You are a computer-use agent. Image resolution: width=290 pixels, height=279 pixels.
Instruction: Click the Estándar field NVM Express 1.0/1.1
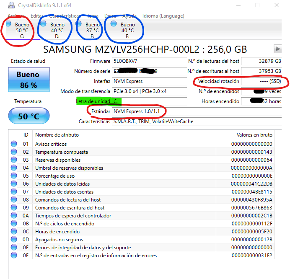click(197, 111)
